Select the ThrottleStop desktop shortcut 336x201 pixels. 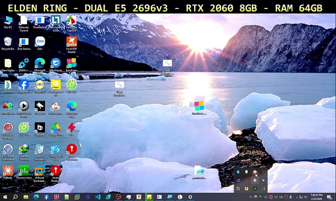point(40,22)
